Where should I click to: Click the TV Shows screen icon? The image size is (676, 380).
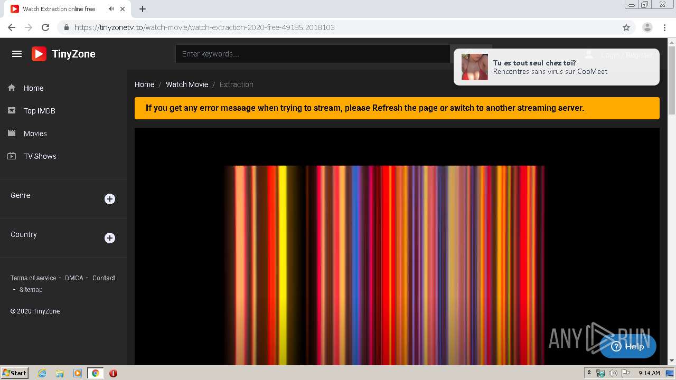tap(12, 156)
